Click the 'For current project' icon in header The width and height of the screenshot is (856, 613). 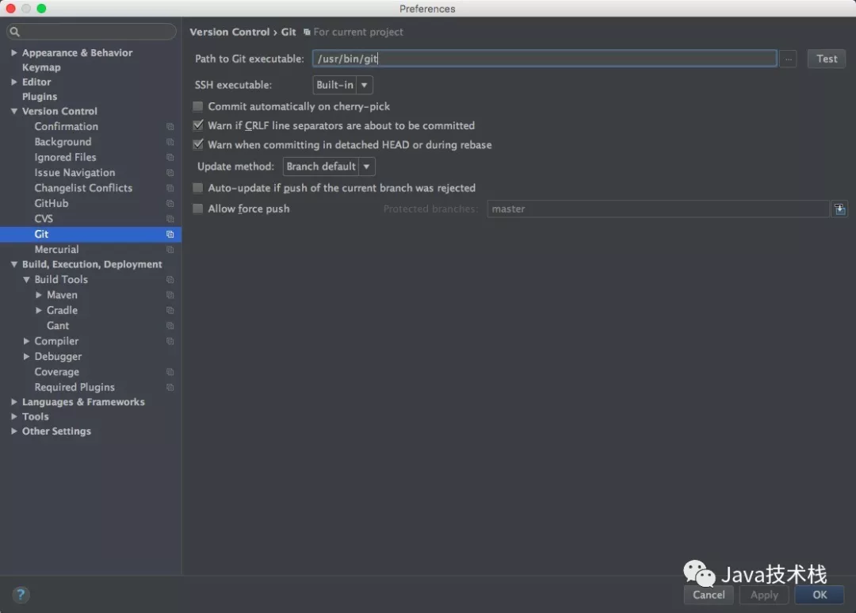click(307, 33)
